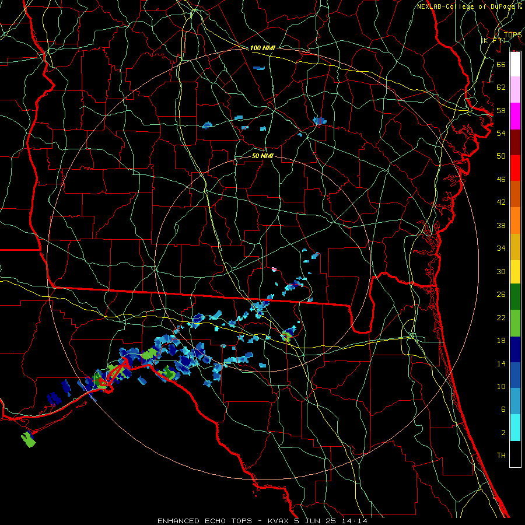Click the "(K FT)" units label
The width and height of the screenshot is (525, 525).
click(493, 41)
